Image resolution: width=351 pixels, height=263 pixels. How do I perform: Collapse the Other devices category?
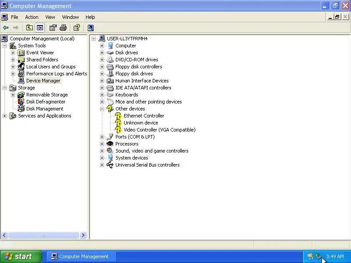pyautogui.click(x=102, y=109)
